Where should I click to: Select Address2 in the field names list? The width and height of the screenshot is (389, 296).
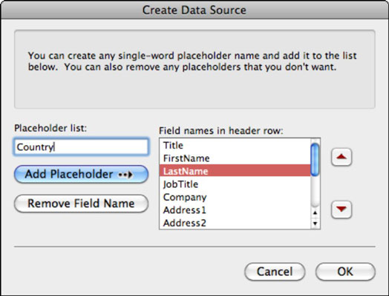(235, 223)
